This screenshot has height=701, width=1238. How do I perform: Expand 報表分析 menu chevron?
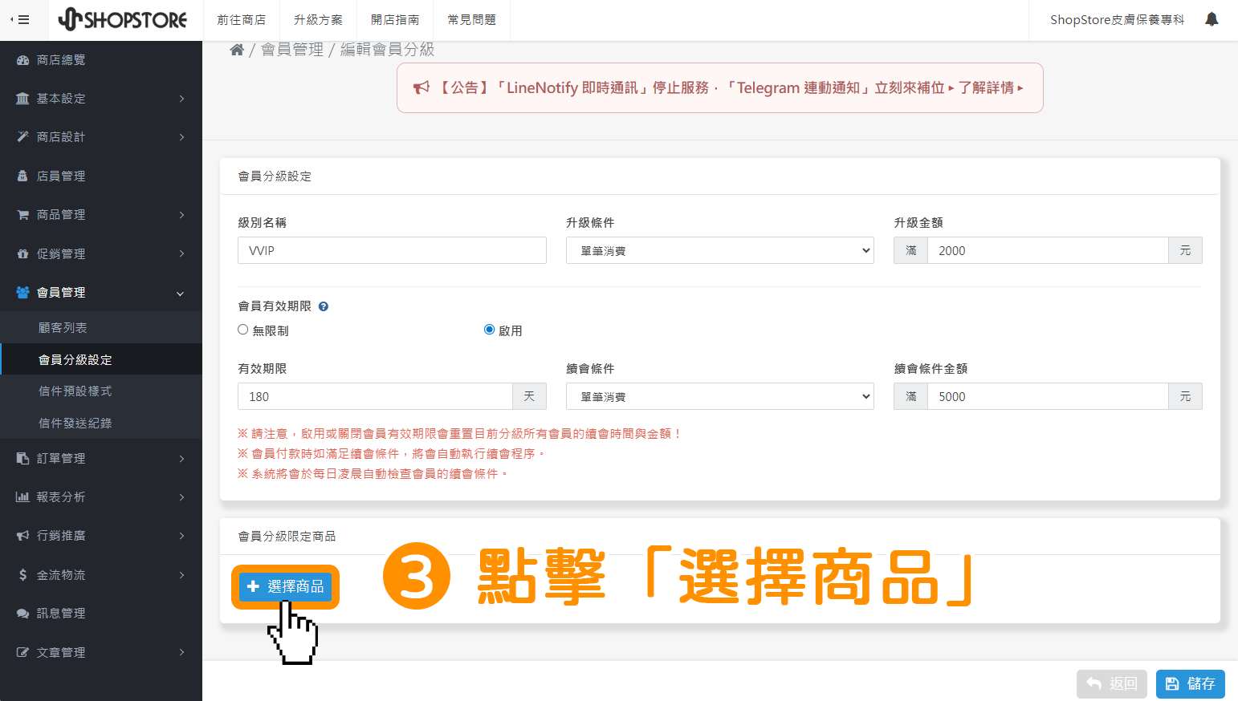[181, 497]
